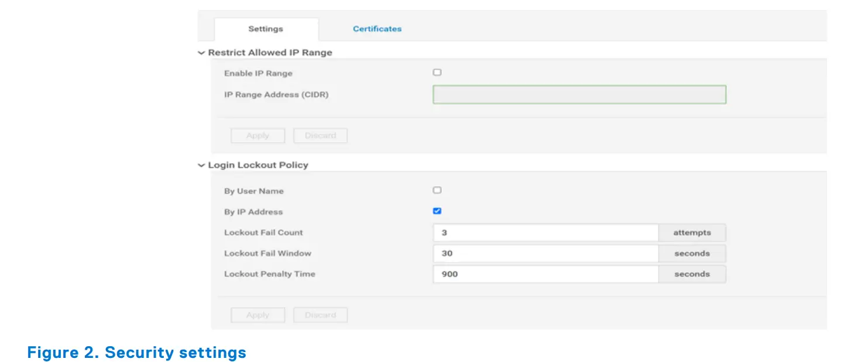The height and width of the screenshot is (362, 851).
Task: Check the By User Name option
Action: click(436, 189)
